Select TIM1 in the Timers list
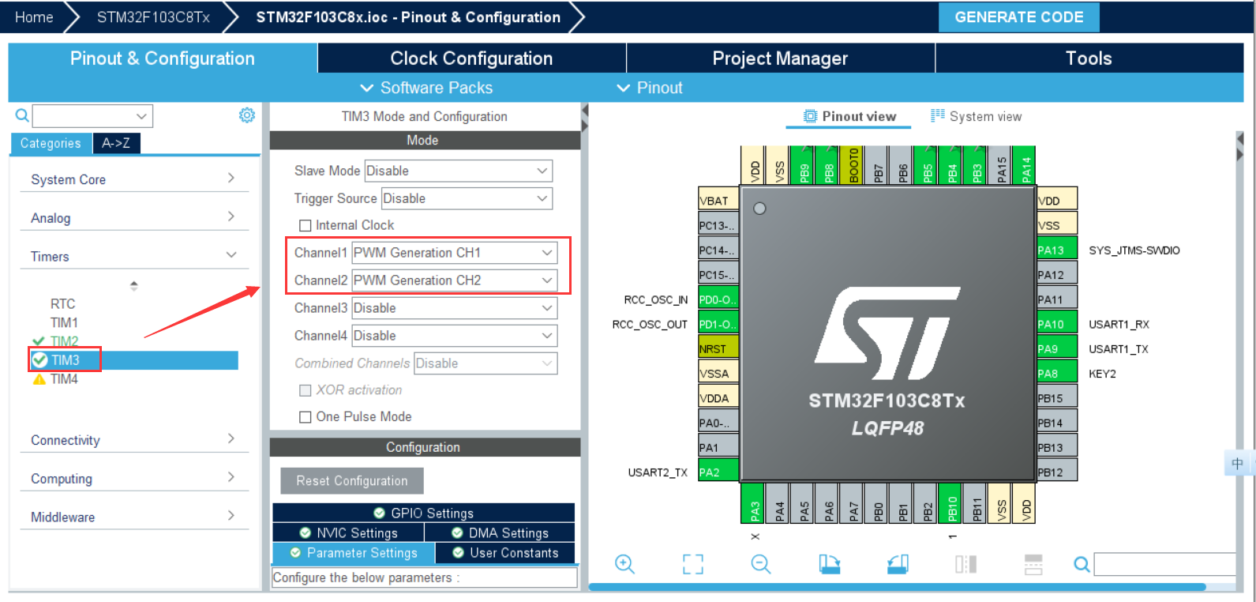Screen dimensions: 1256x602 64,322
